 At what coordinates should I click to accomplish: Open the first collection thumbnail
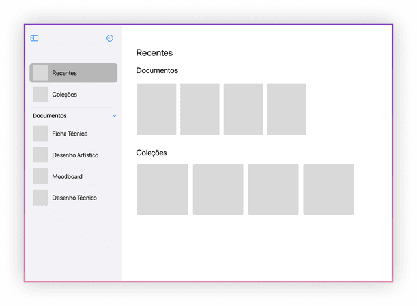(x=162, y=189)
